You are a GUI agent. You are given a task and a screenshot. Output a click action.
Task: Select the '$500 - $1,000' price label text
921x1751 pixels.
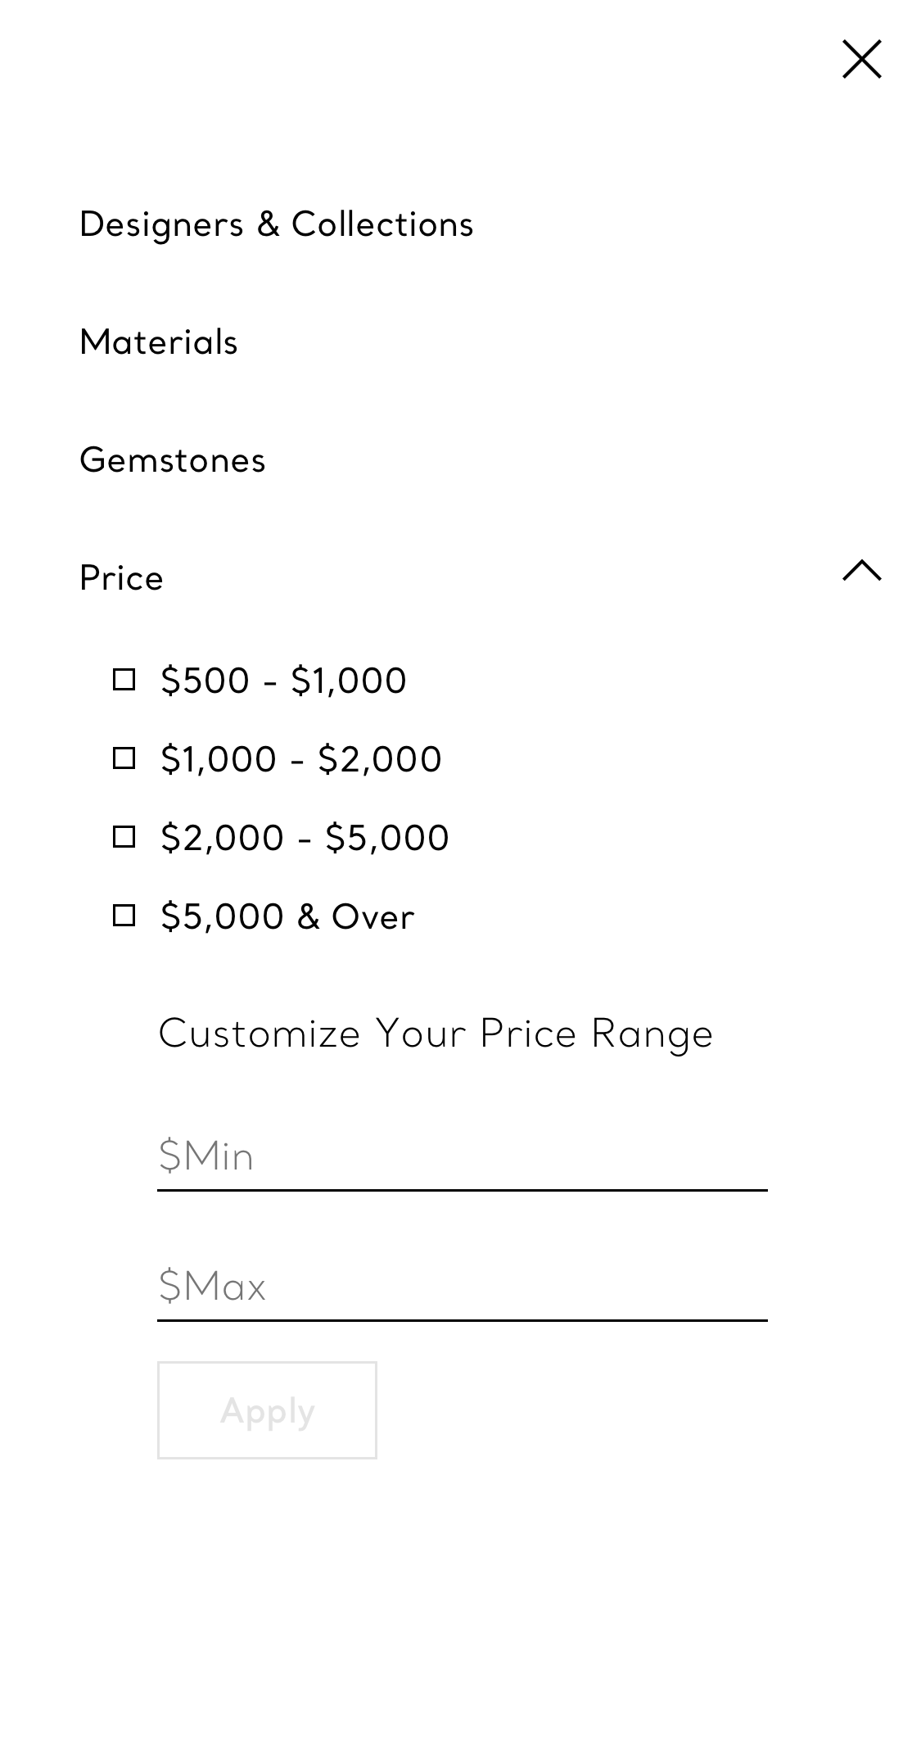(x=283, y=681)
